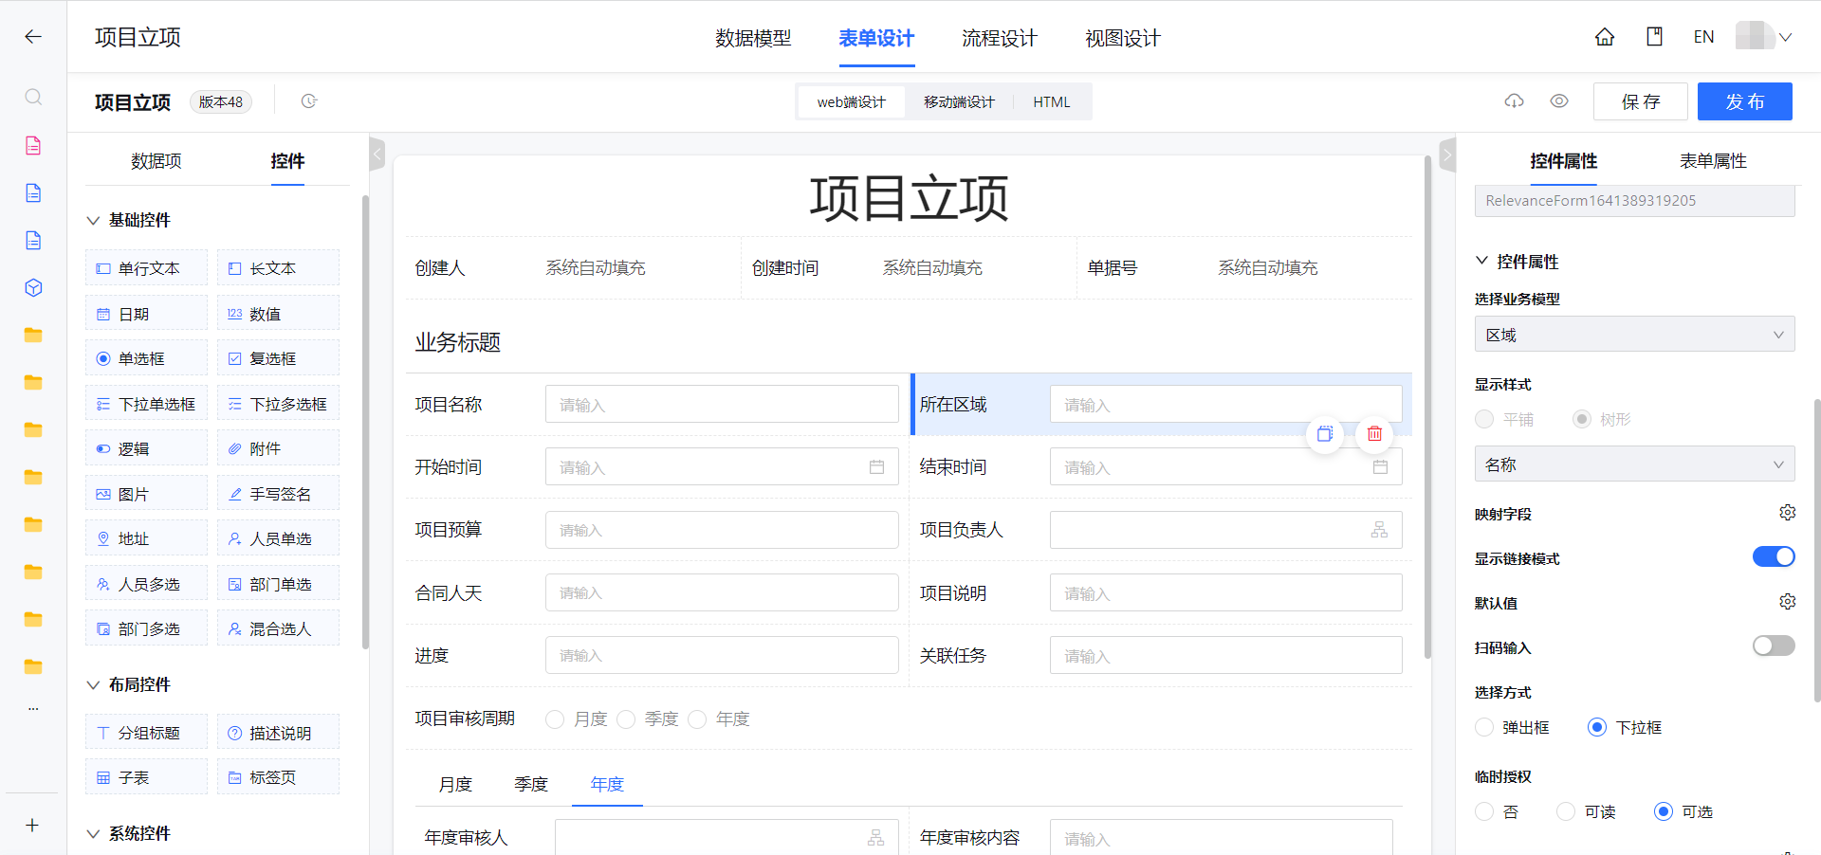Click the back arrow icon
The image size is (1821, 855).
click(x=33, y=37)
